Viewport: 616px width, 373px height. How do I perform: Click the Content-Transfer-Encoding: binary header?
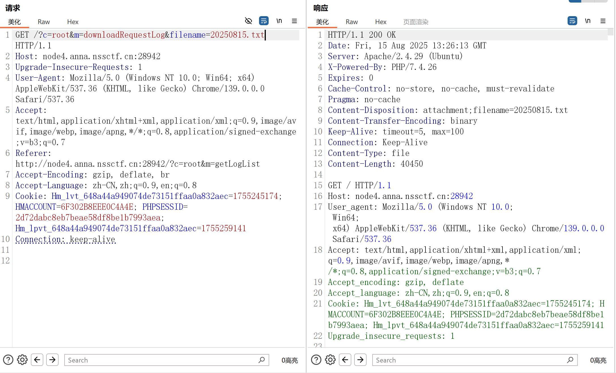click(403, 121)
